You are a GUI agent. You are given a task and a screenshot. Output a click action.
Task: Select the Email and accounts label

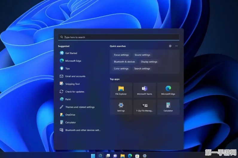coord(75,76)
